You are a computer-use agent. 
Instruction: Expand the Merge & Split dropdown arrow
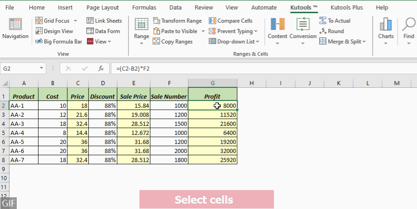(x=364, y=42)
